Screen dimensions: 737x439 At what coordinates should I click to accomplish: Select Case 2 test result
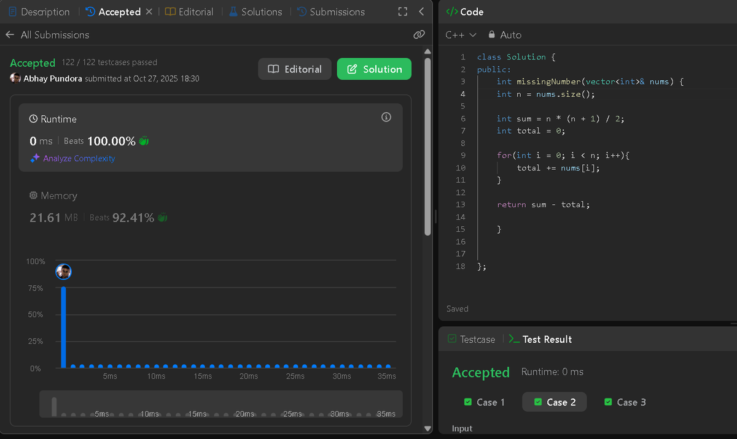tap(555, 402)
